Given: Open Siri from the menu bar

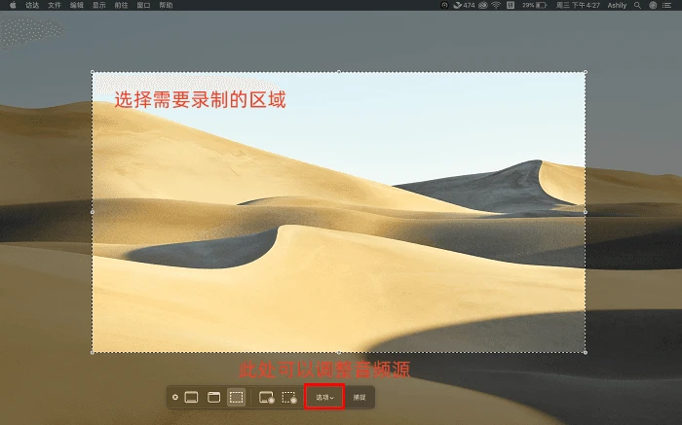Looking at the screenshot, I should coord(653,5).
